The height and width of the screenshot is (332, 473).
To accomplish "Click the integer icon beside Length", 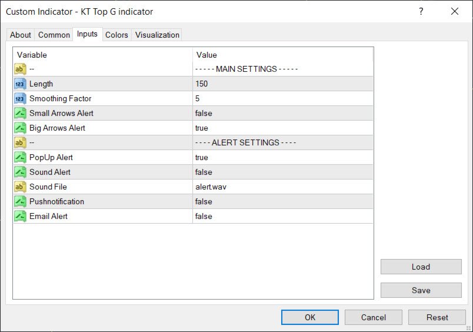I will (x=19, y=84).
